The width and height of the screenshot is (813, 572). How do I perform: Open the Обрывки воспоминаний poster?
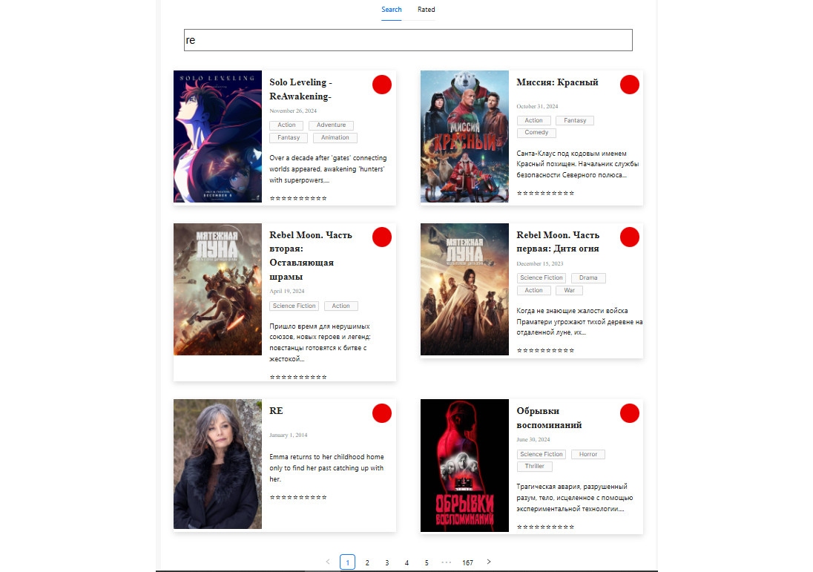tap(464, 465)
